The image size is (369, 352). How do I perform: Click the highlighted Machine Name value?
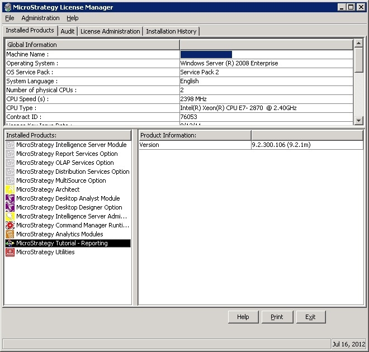206,55
